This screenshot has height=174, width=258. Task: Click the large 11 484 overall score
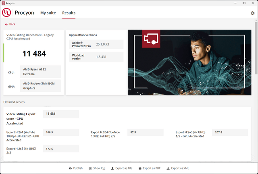click(x=34, y=54)
